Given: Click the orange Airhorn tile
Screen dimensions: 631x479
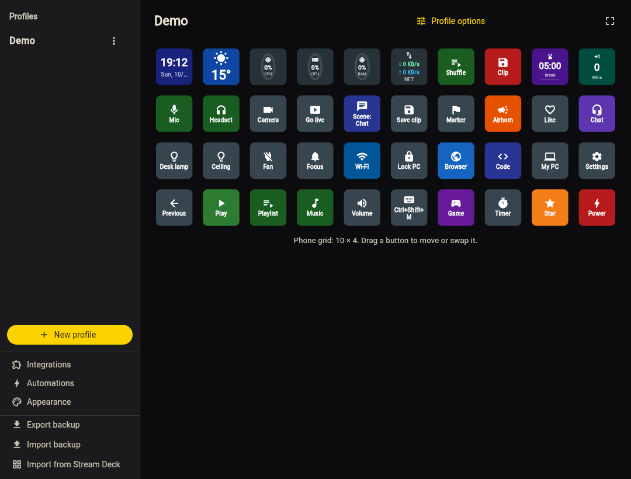Looking at the screenshot, I should 503,114.
